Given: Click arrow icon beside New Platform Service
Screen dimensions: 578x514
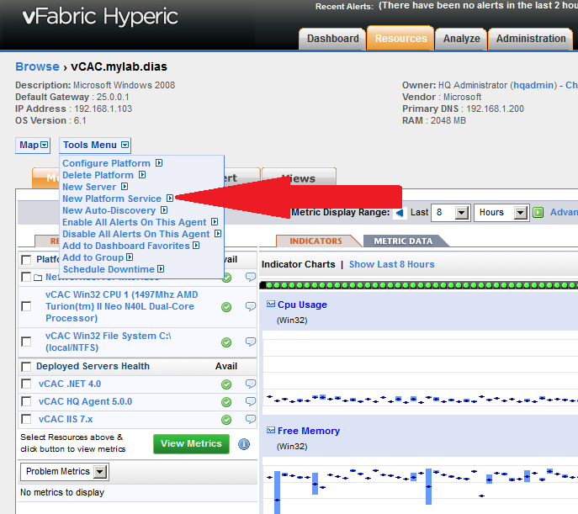Looking at the screenshot, I should pyautogui.click(x=170, y=199).
